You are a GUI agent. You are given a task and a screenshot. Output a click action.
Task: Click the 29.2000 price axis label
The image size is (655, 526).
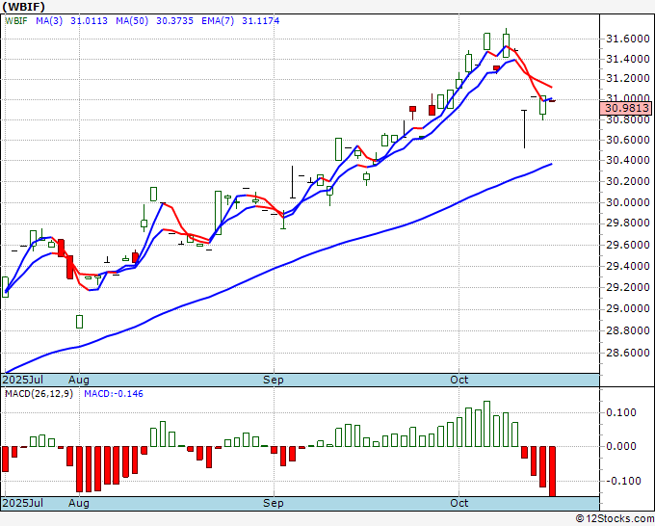pos(628,287)
